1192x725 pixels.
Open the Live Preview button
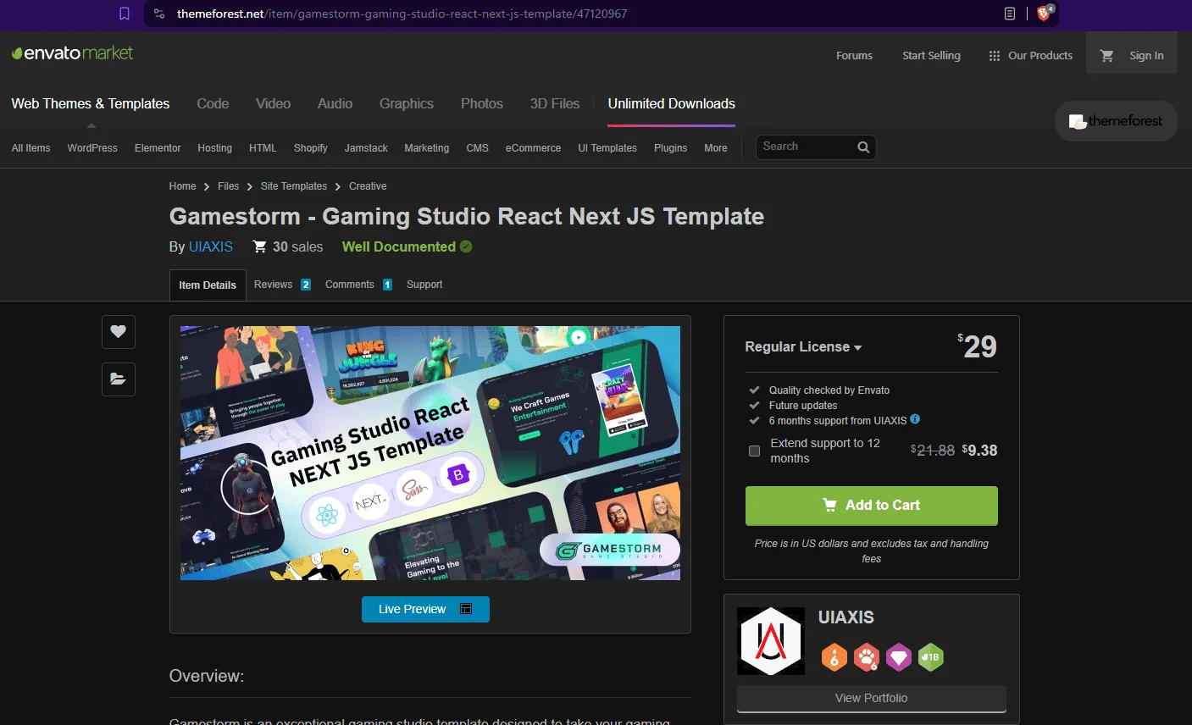point(425,609)
